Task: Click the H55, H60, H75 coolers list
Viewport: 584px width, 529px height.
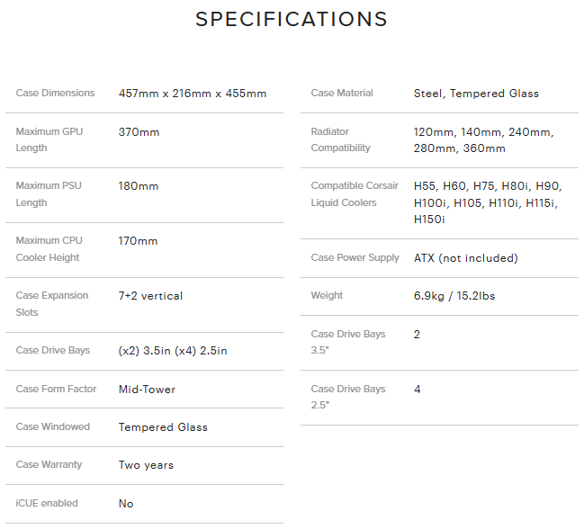Action: 488,202
